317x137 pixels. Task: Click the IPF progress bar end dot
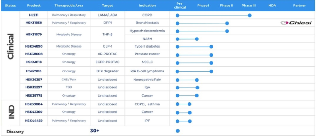pyautogui.click(x=190, y=121)
